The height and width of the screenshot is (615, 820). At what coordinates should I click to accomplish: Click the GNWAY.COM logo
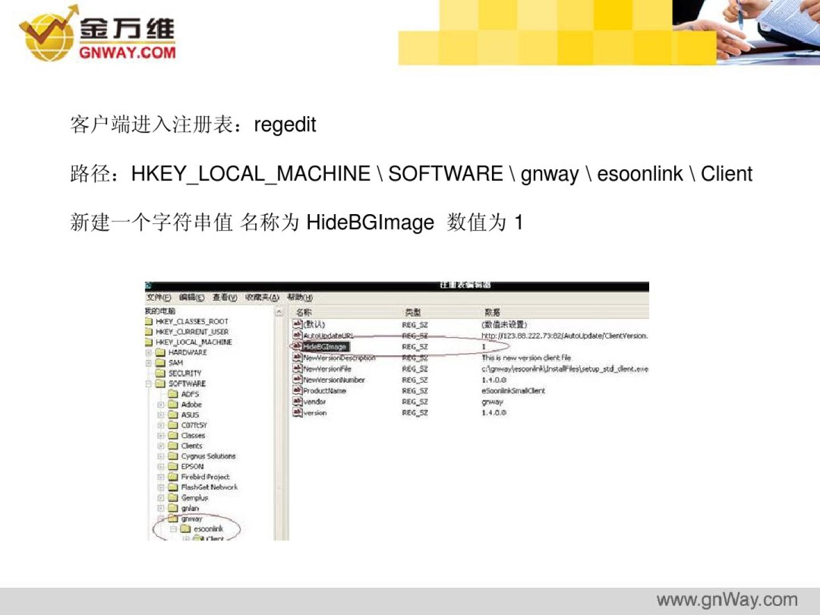pos(97,33)
